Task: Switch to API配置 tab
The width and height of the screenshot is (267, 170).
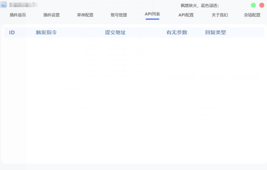Action: click(x=186, y=15)
